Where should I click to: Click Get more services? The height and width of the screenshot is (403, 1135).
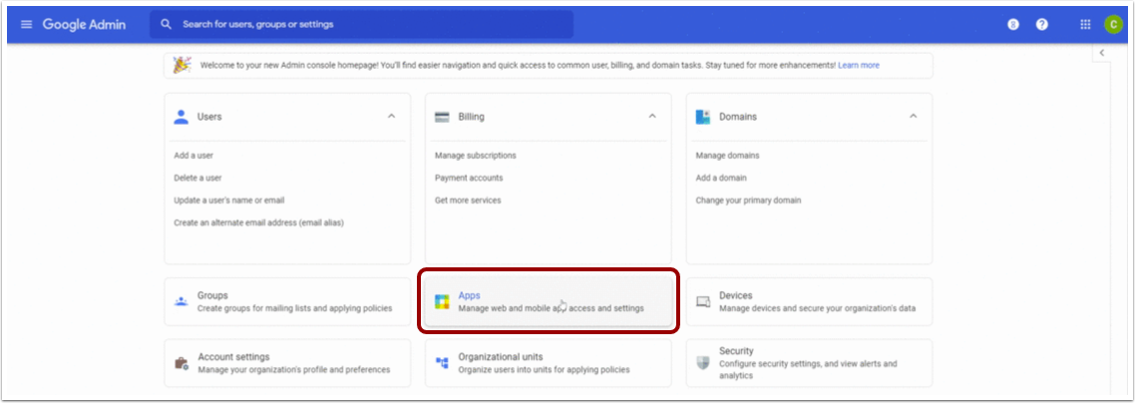(468, 201)
